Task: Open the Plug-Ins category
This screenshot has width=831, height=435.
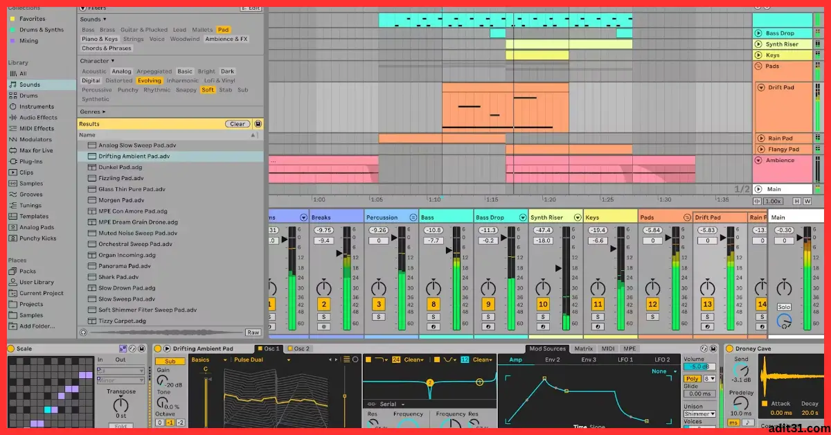Action: point(30,161)
